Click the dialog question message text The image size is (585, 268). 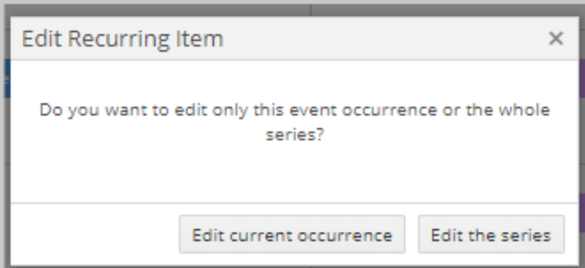click(294, 122)
